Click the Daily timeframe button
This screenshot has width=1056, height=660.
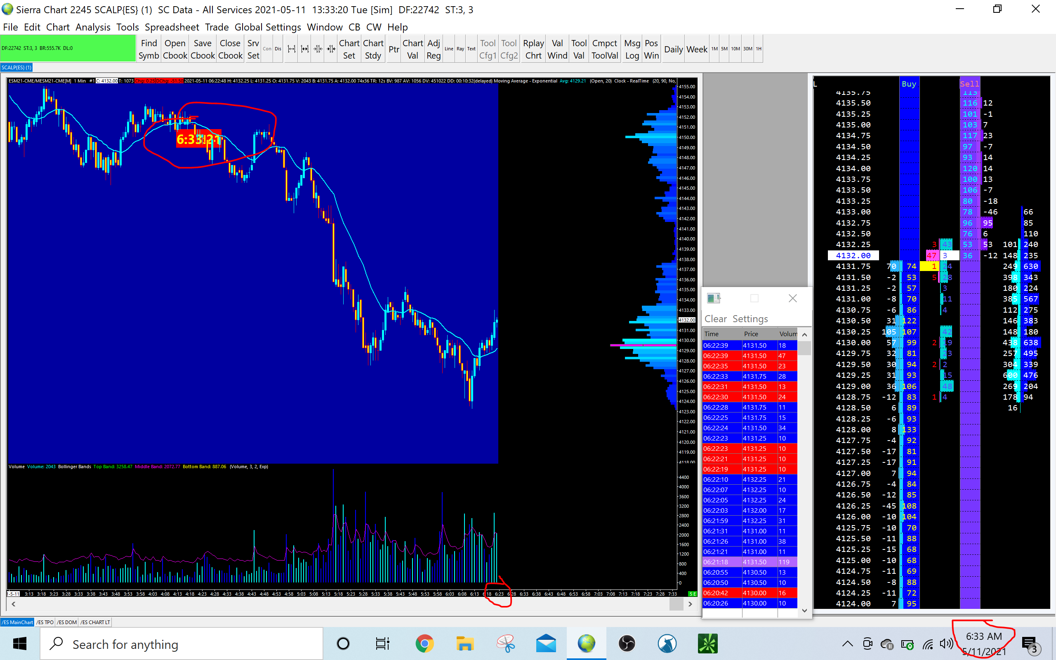click(x=673, y=49)
